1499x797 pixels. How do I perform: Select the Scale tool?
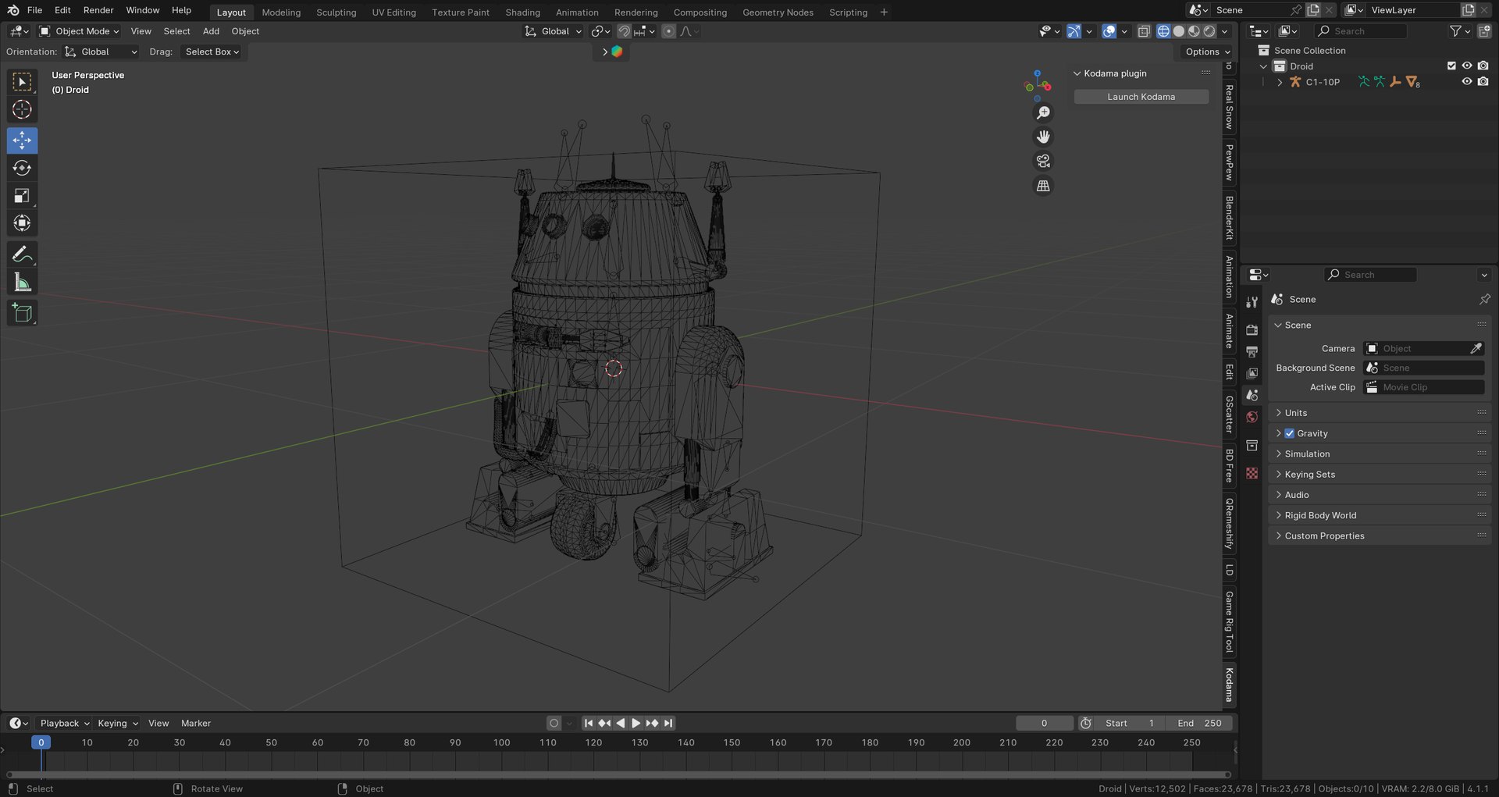[22, 196]
